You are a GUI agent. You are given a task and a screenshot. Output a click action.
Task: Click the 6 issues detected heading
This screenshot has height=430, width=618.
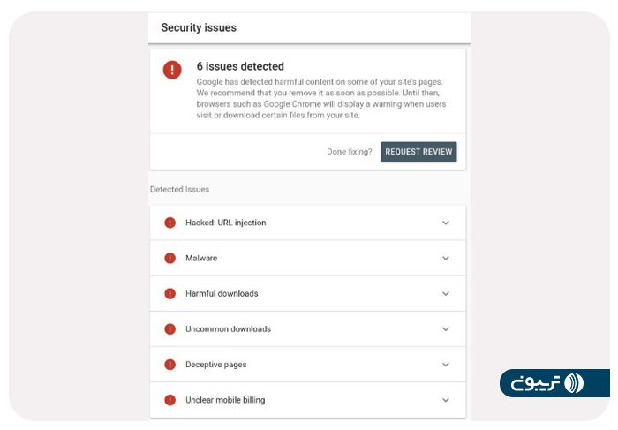click(240, 66)
